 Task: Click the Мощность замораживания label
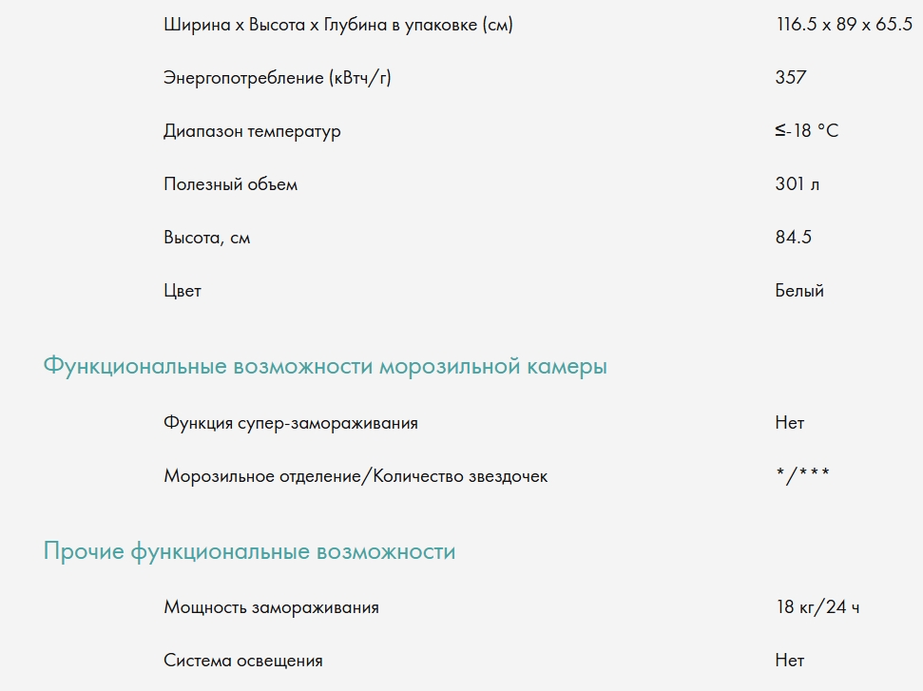[x=271, y=607]
